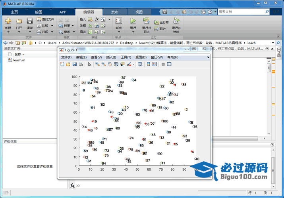Click Hide Plot Tools icon in Figure 1
The height and width of the screenshot is (198, 284).
pos(163,64)
